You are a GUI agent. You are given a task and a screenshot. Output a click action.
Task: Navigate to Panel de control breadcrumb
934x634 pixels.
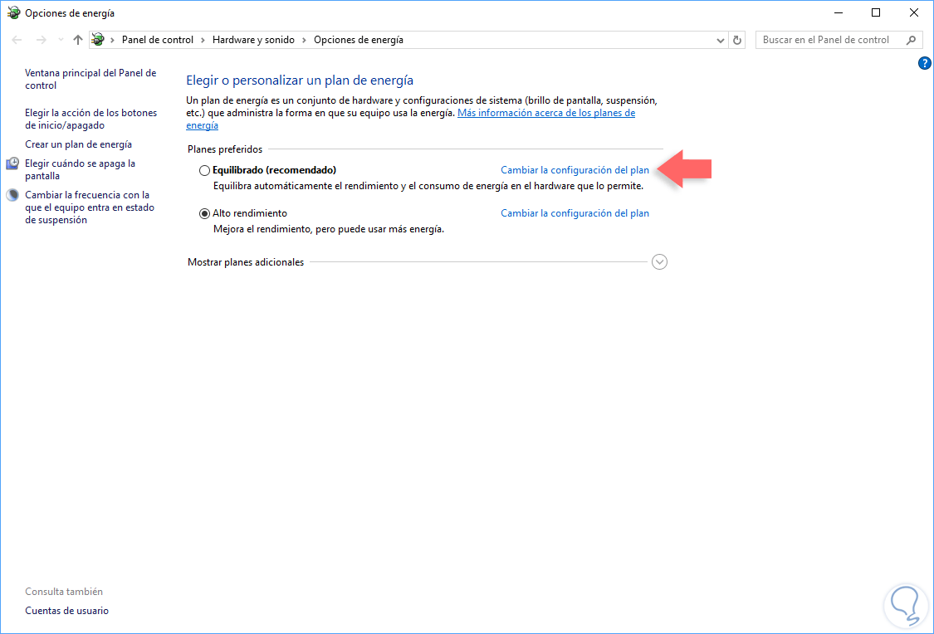click(157, 40)
